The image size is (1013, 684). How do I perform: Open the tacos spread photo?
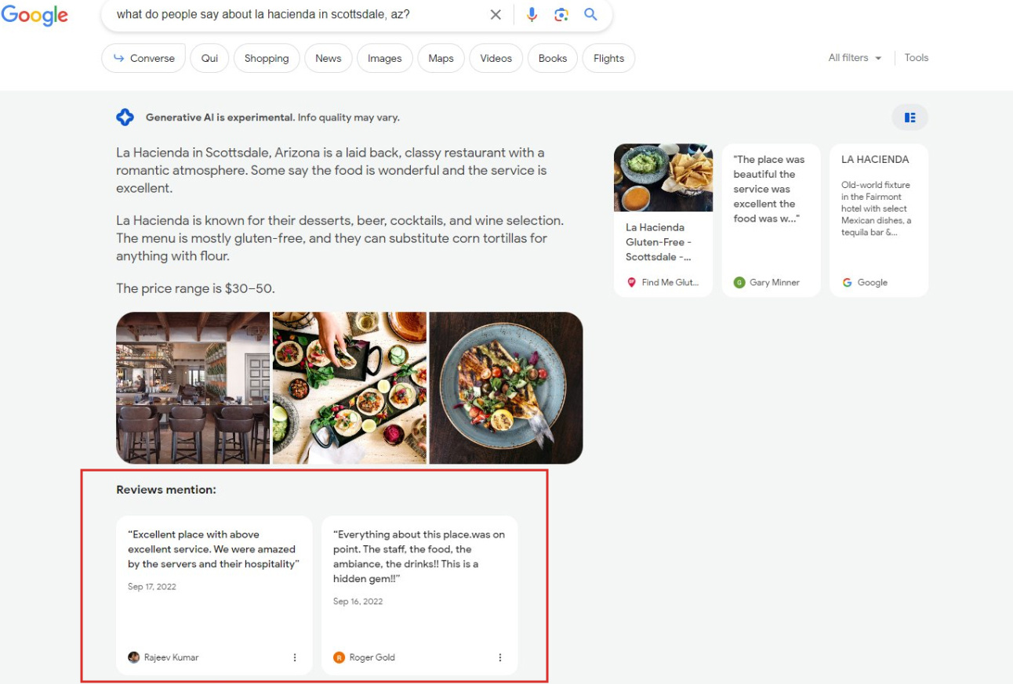pyautogui.click(x=350, y=388)
